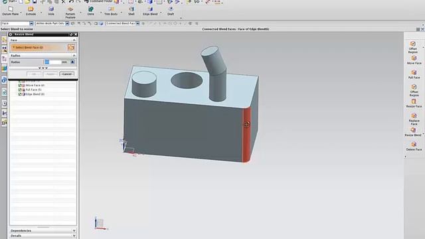Select the Resize Blend tool
This screenshot has height=239, width=425.
pyautogui.click(x=413, y=131)
